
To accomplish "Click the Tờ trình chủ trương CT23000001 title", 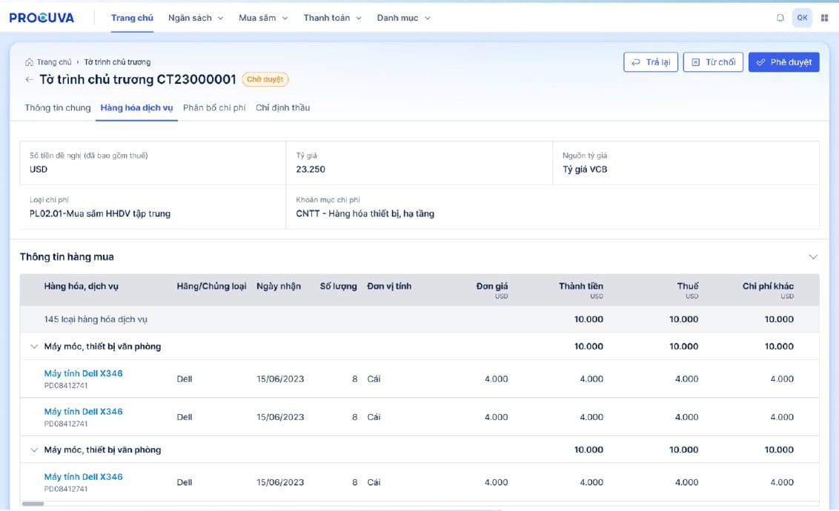I will coord(138,80).
